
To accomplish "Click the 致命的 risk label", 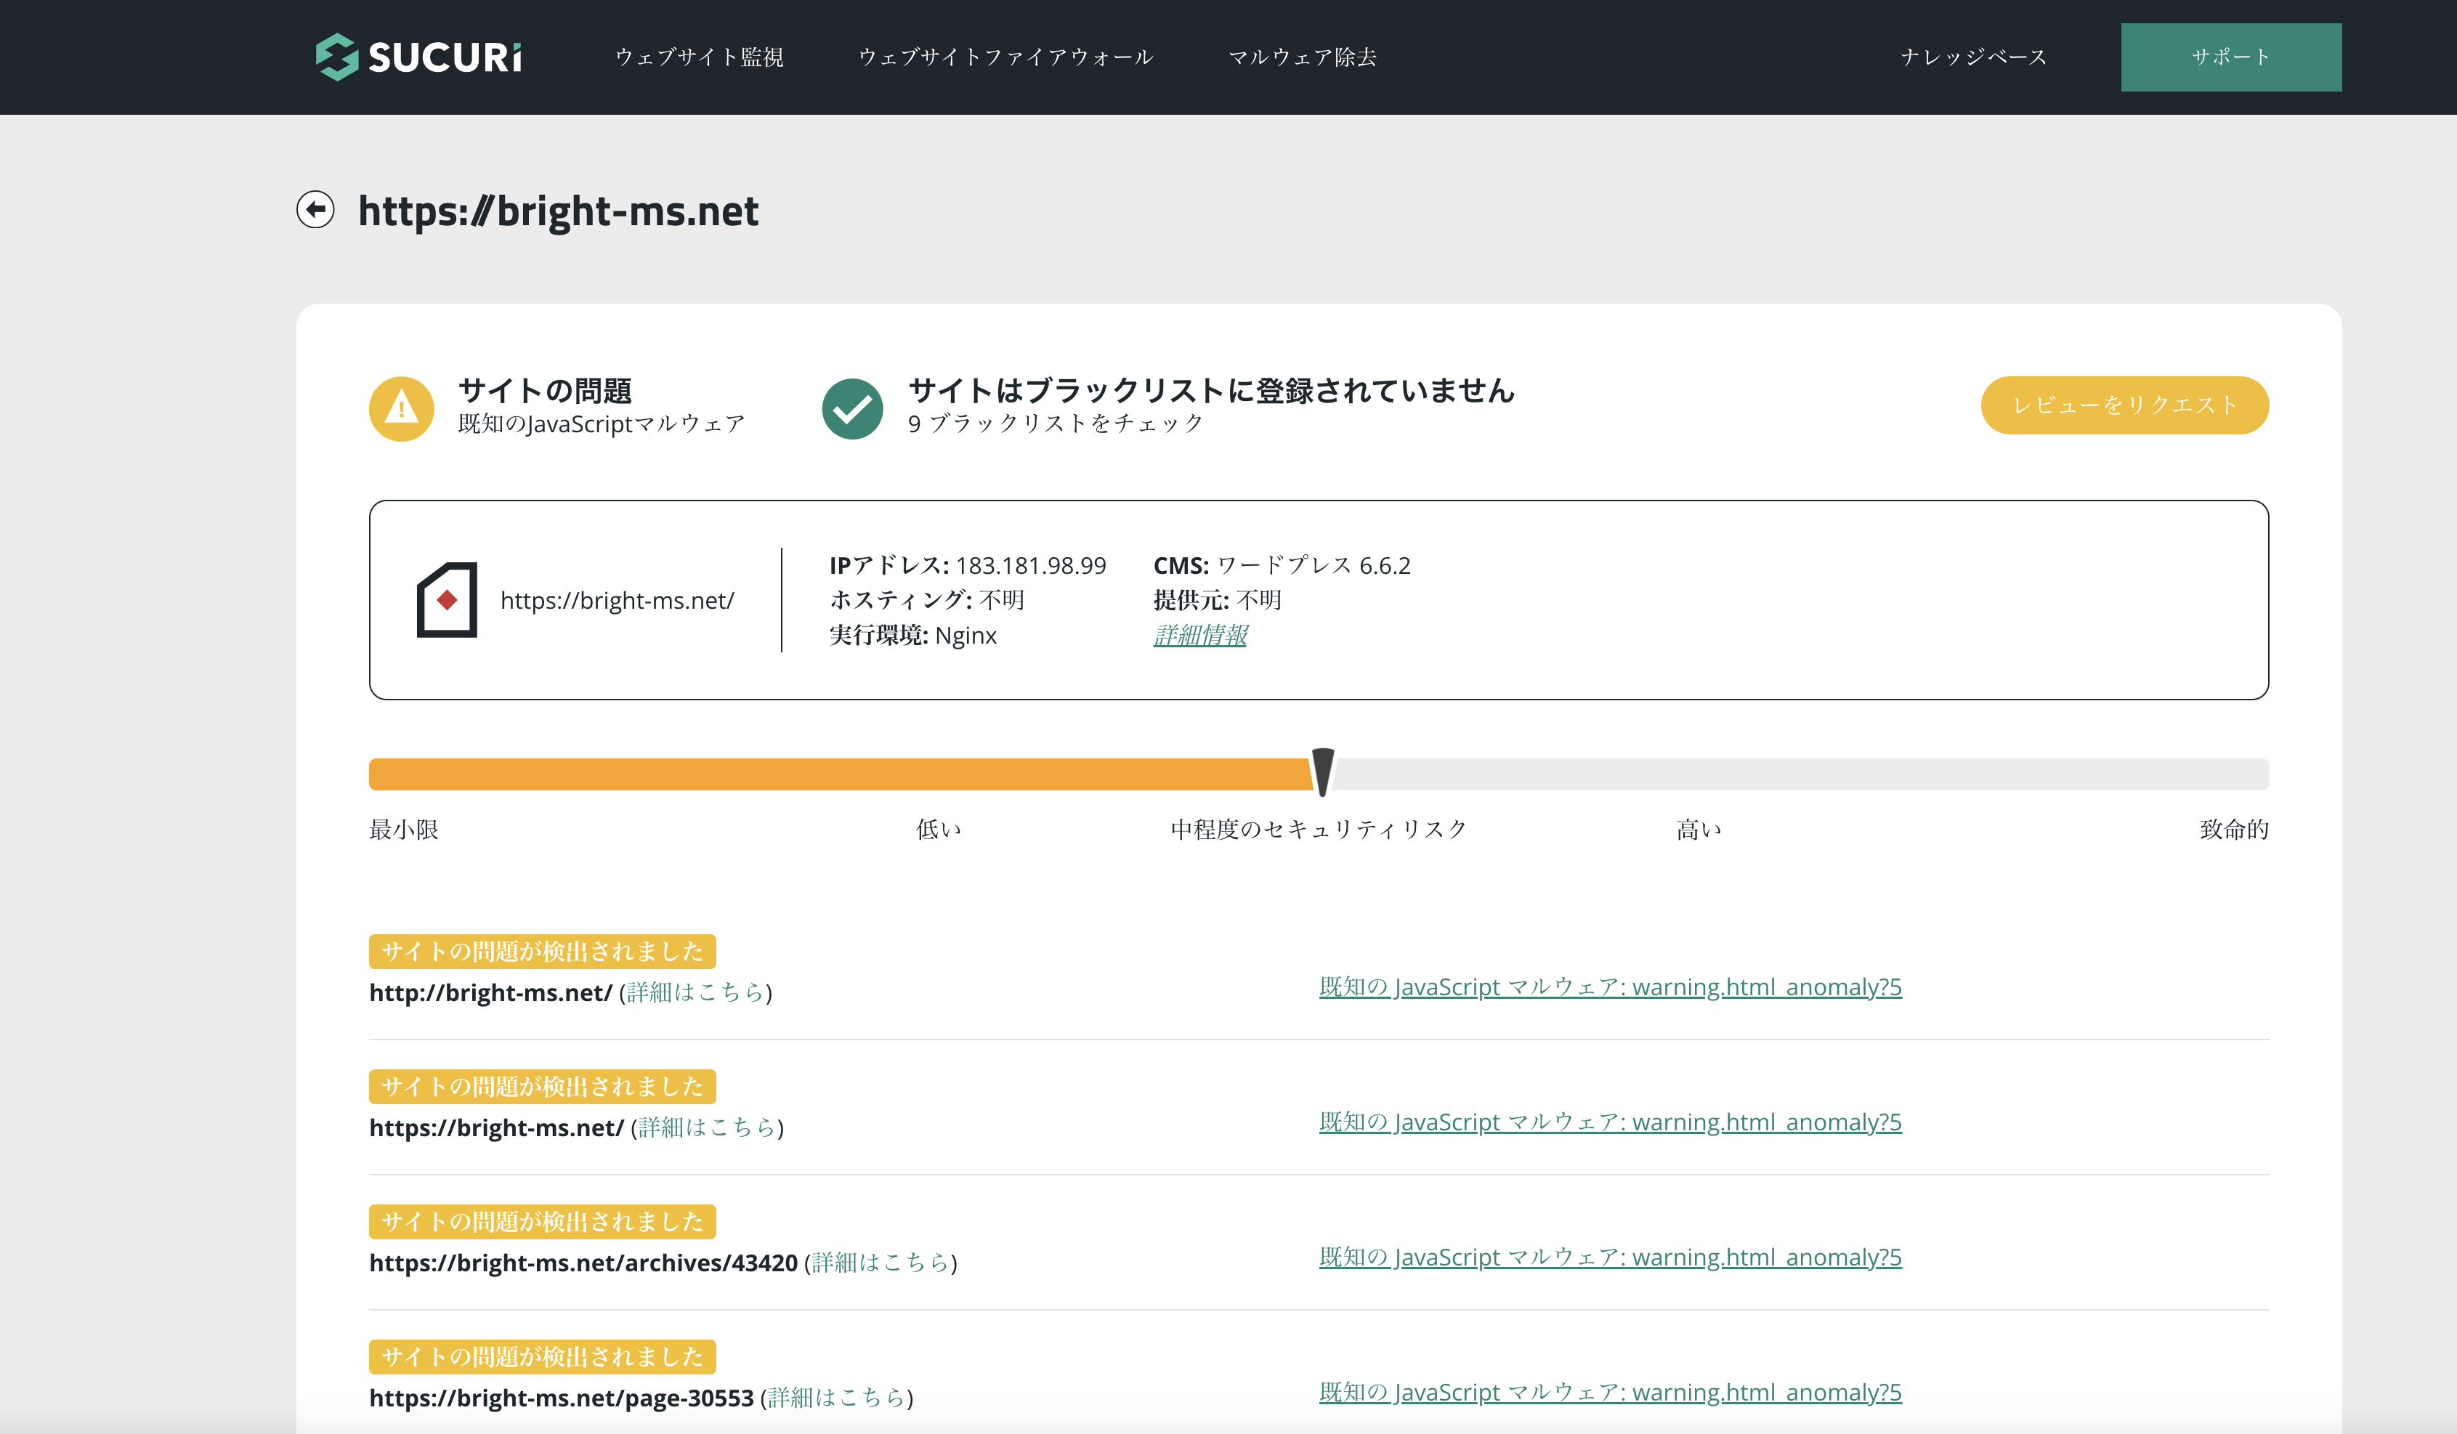I will [2234, 830].
